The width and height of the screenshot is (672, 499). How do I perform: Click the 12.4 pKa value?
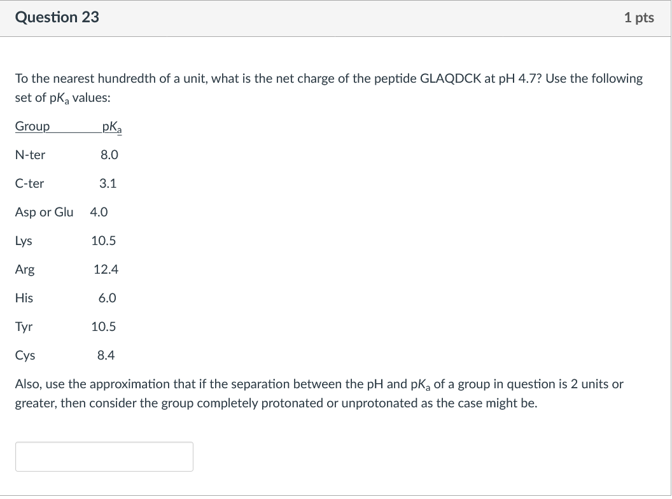[x=106, y=270]
